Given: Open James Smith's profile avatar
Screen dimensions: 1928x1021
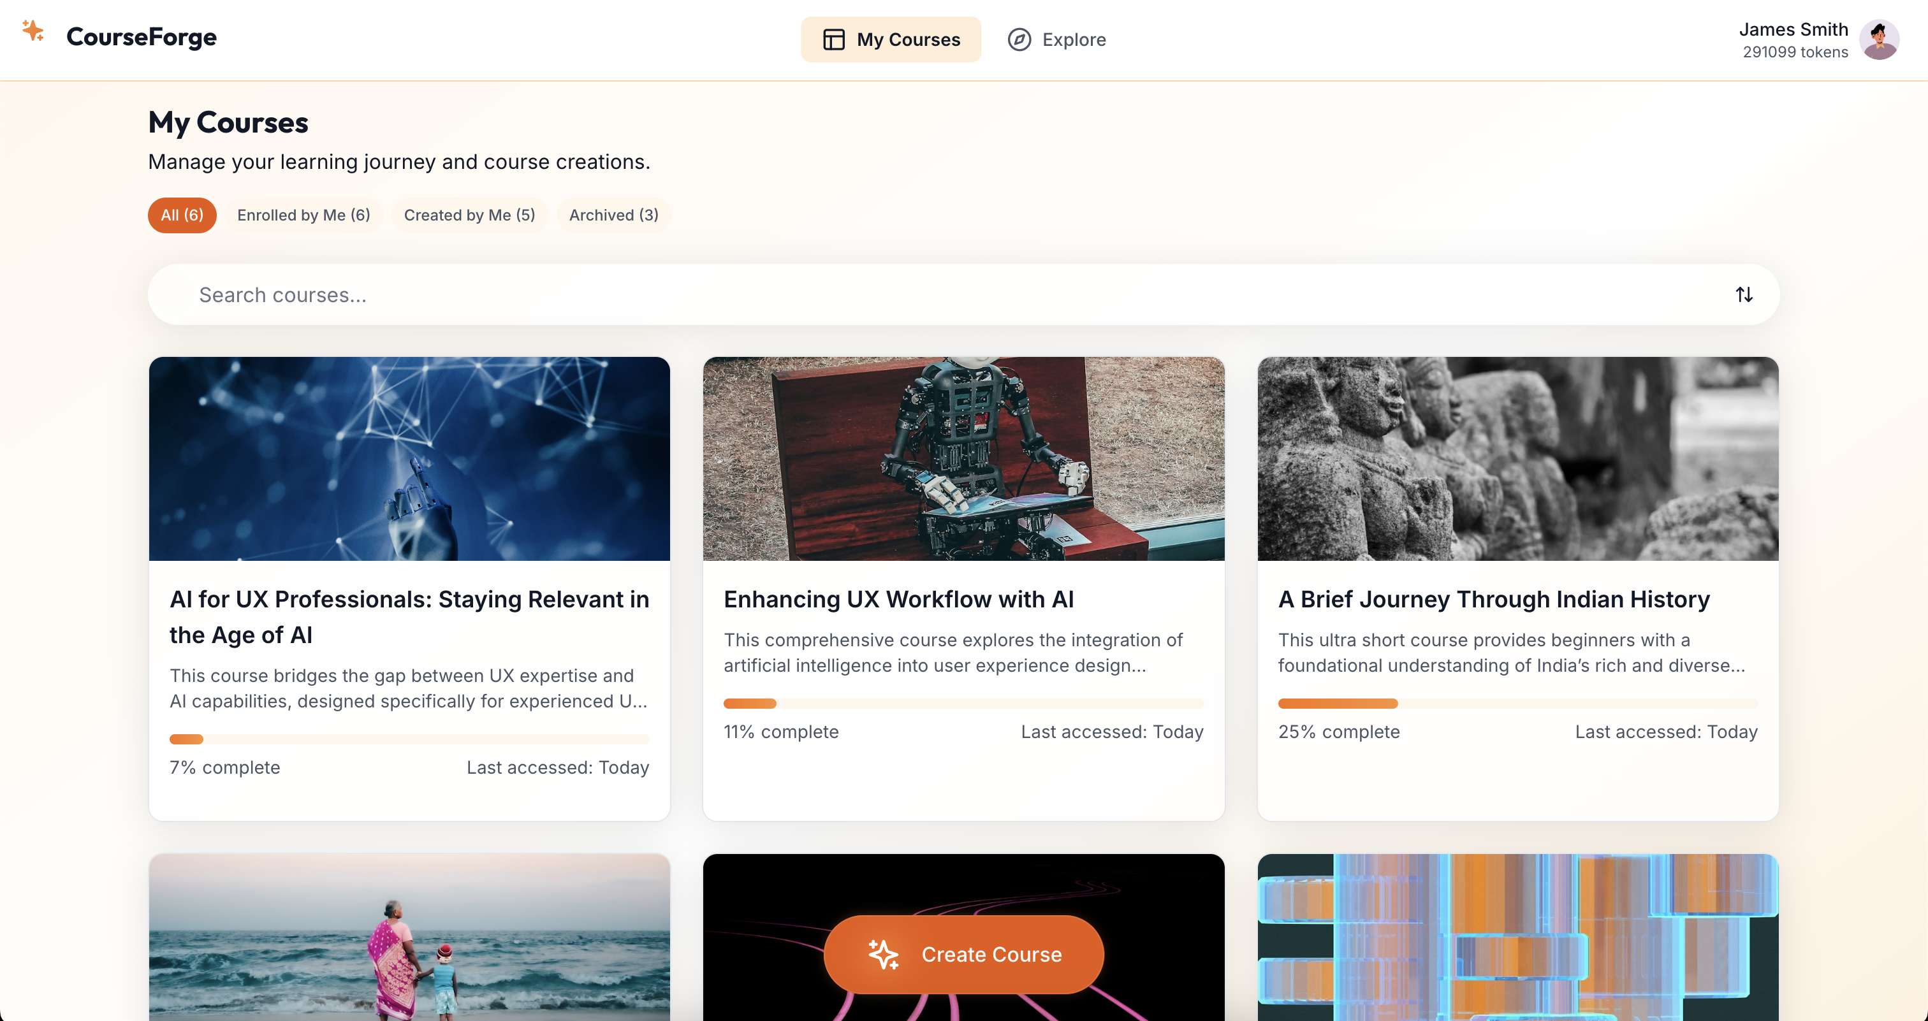Looking at the screenshot, I should (1880, 40).
